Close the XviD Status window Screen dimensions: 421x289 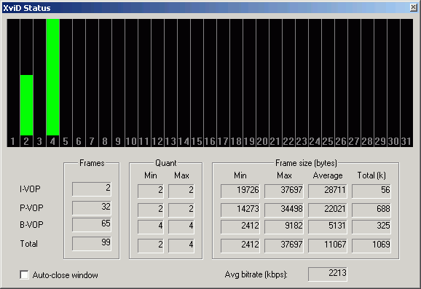pos(414,7)
